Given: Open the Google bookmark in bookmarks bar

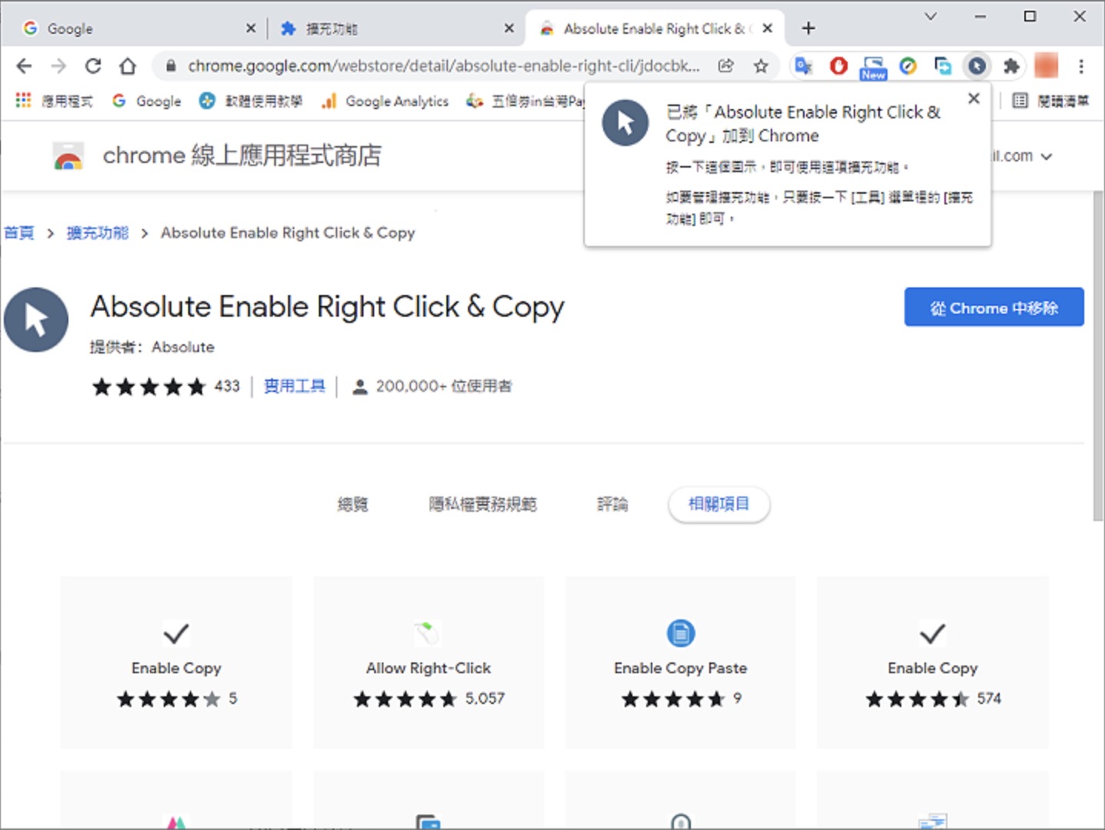Looking at the screenshot, I should coord(147,101).
